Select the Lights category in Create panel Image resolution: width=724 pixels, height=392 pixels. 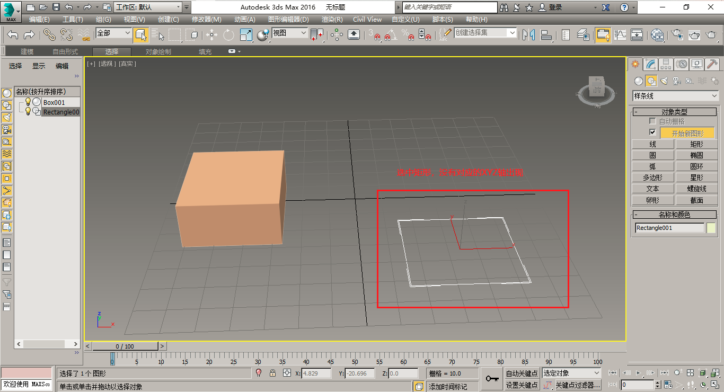tap(664, 81)
